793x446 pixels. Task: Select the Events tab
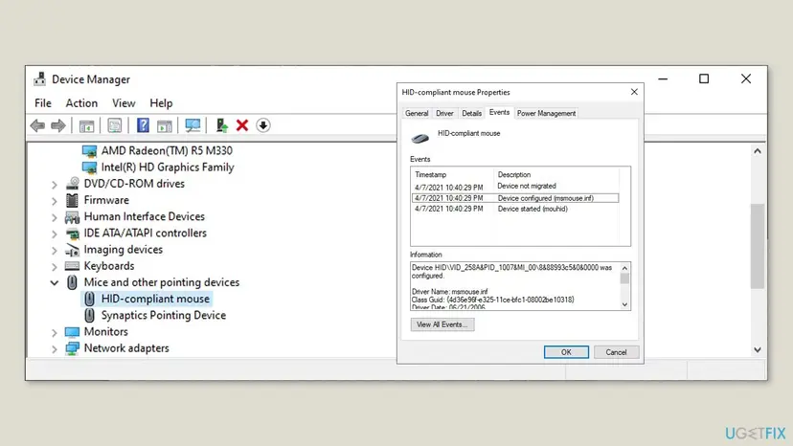499,112
